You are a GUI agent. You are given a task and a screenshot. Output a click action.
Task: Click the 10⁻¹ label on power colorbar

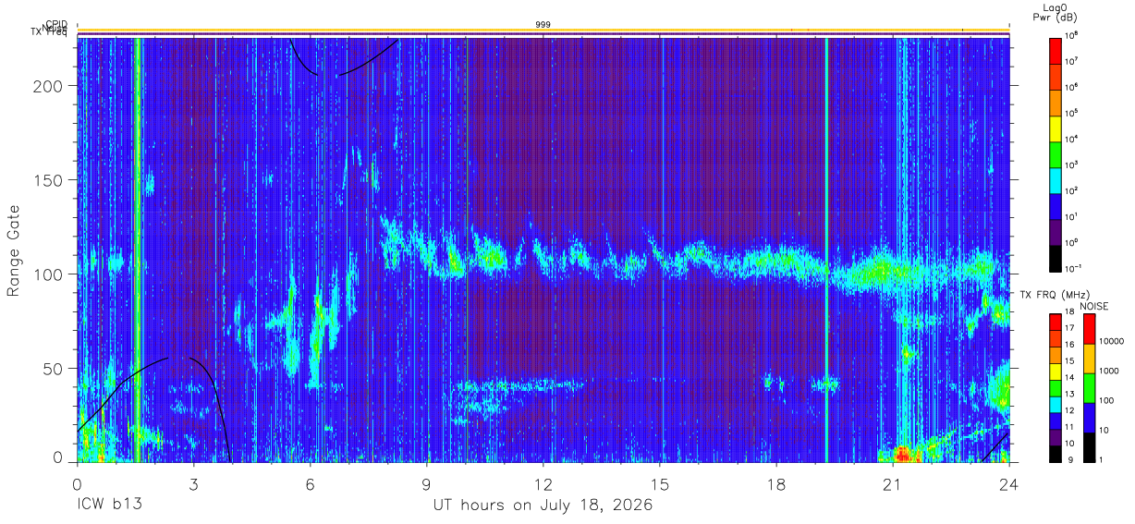pos(1075,269)
